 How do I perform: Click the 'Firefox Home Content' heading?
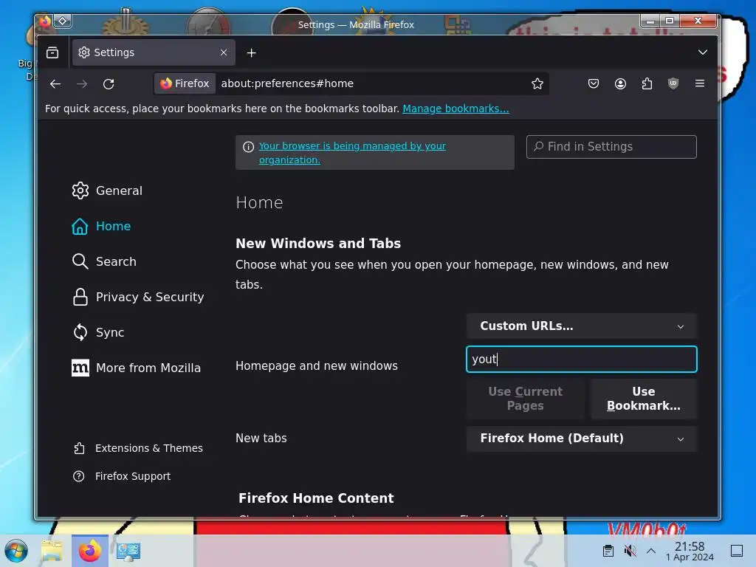click(316, 498)
